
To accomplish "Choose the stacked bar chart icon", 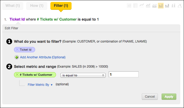I will click(167, 6).
